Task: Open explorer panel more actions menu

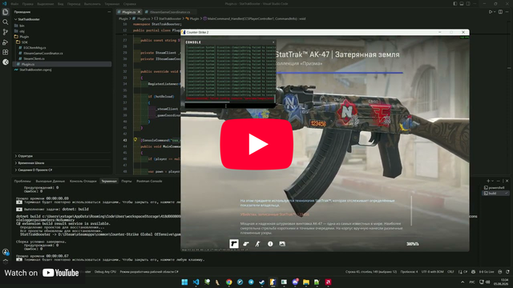Action: point(109,12)
